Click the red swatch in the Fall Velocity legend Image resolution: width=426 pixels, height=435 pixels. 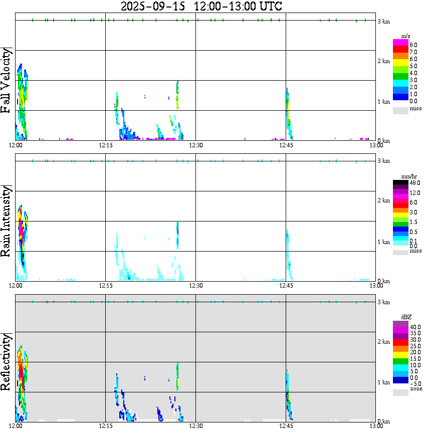(x=400, y=49)
